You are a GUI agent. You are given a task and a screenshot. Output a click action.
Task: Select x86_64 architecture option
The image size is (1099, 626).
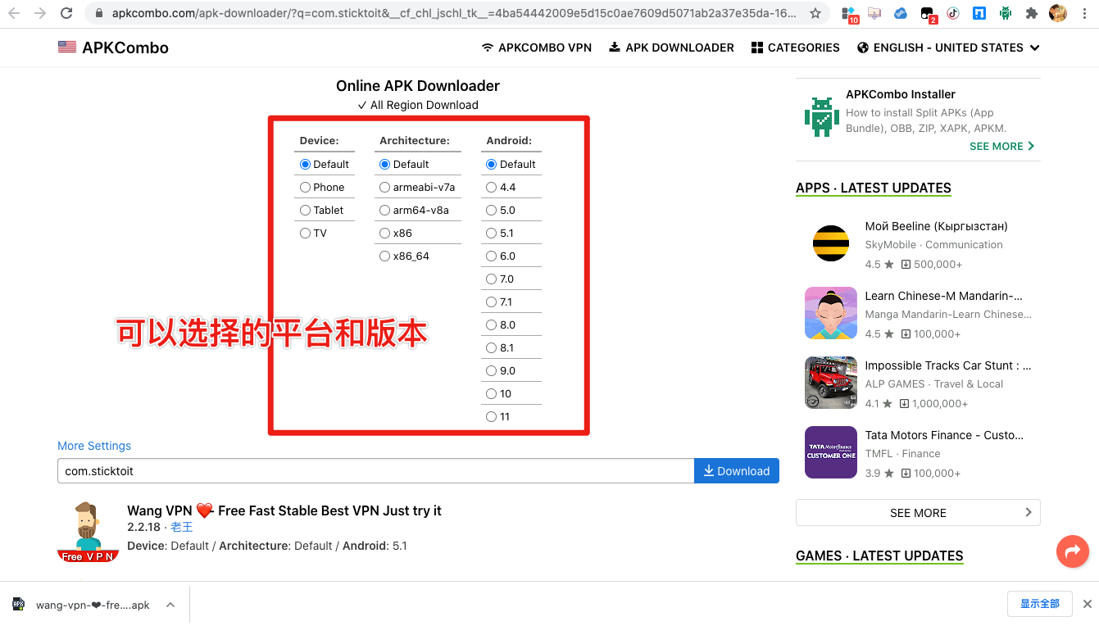[x=385, y=256]
